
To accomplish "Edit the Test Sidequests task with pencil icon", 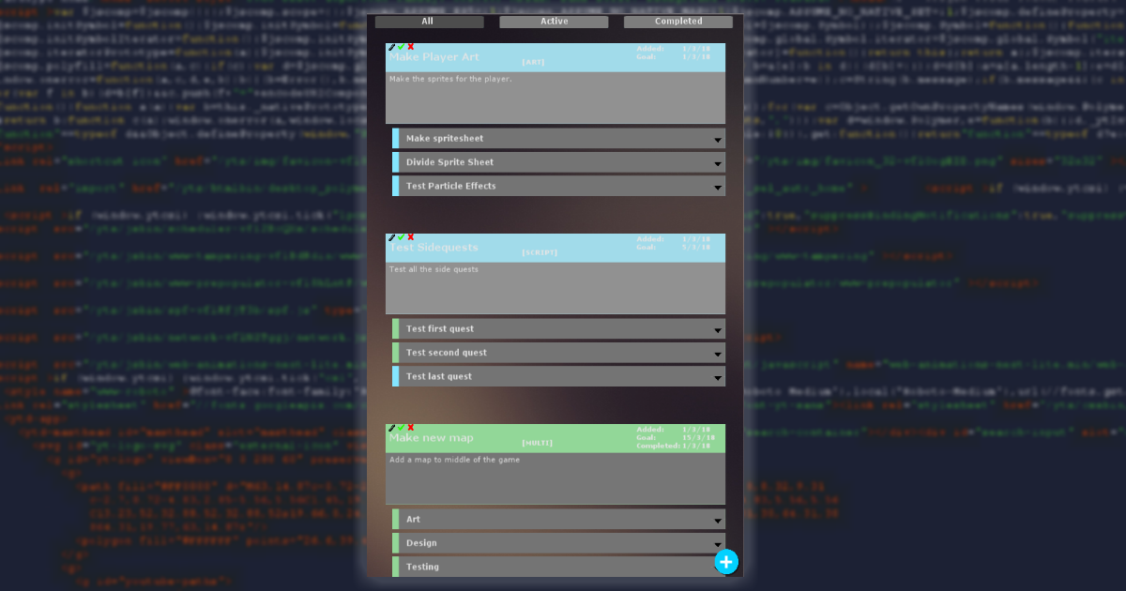I will 391,237.
